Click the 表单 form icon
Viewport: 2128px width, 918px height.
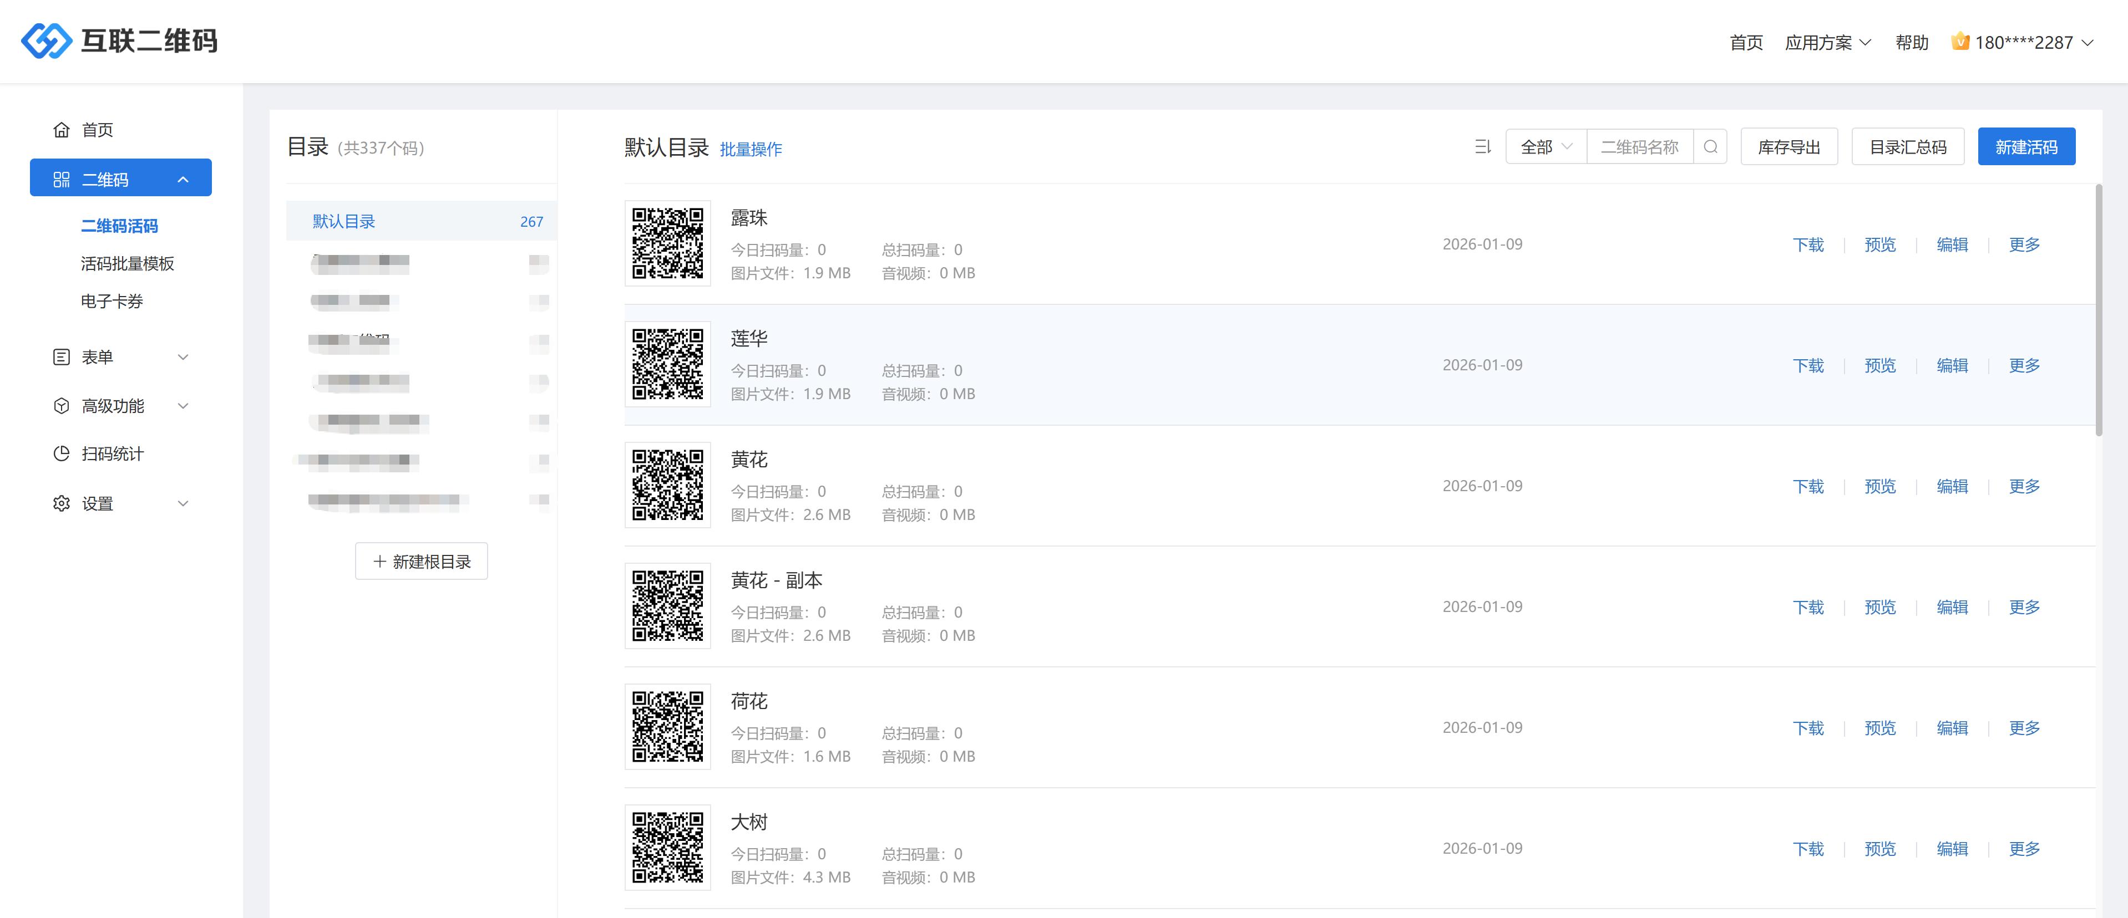click(61, 356)
